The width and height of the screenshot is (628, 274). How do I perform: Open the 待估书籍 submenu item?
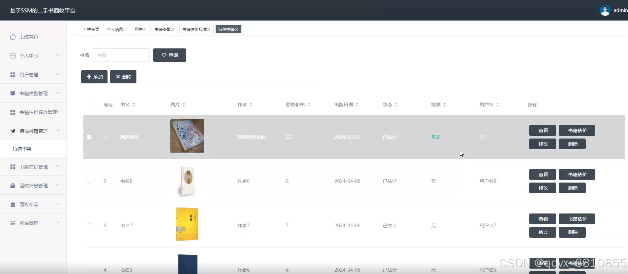point(33,149)
